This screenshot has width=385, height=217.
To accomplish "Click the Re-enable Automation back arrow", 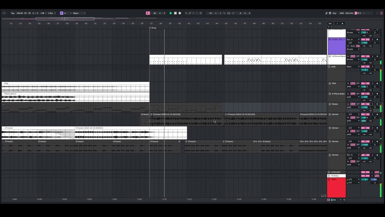I will (193, 13).
